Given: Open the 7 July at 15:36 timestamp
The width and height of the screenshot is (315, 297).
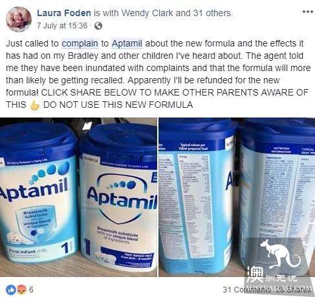Looking at the screenshot, I should (x=62, y=26).
